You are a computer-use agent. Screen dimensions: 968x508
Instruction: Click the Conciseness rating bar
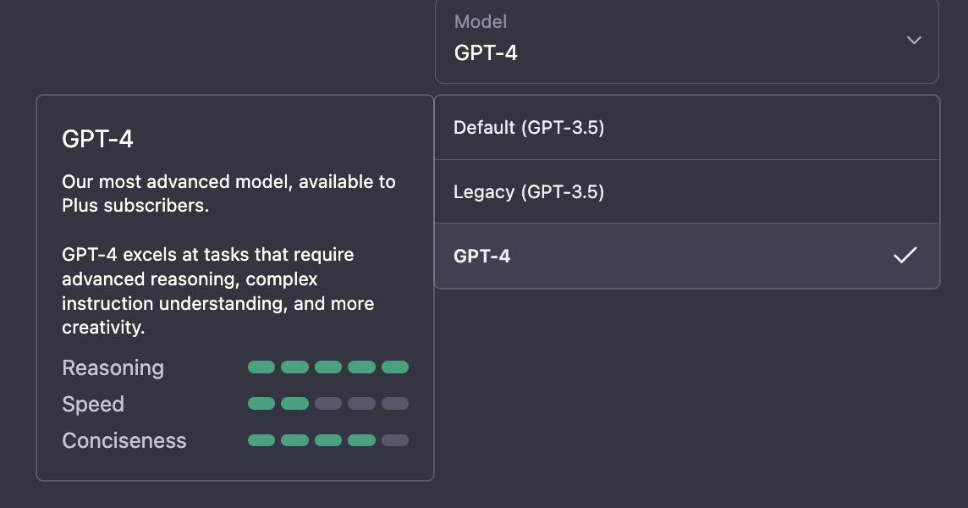[327, 440]
